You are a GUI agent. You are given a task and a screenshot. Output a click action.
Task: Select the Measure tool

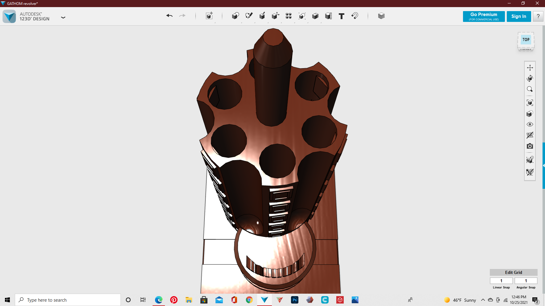click(328, 16)
